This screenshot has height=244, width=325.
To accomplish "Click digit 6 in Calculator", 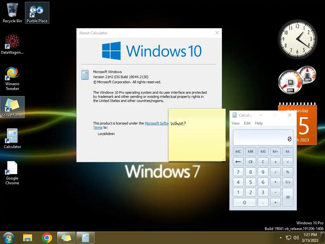I will coord(263,182).
